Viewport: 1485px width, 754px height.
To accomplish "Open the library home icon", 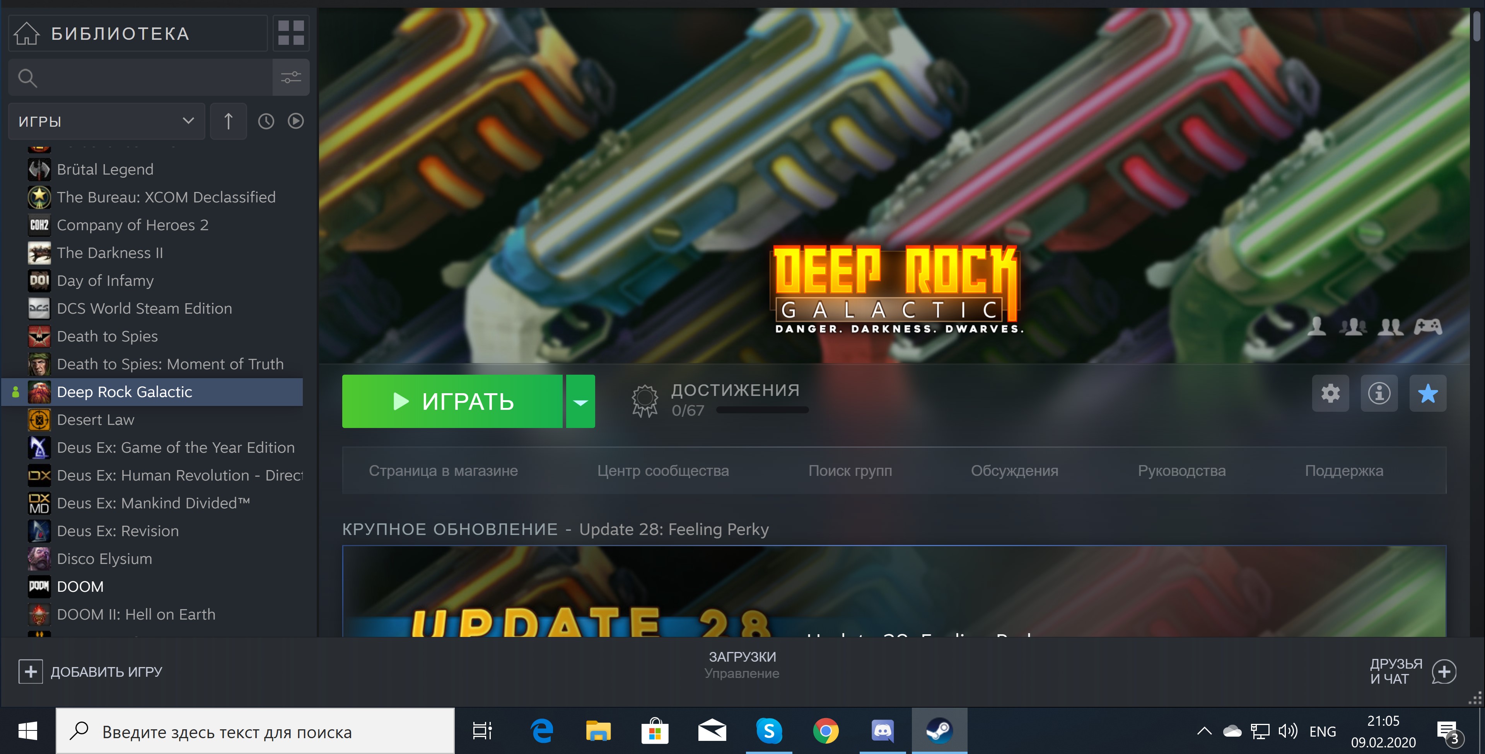I will 27,33.
